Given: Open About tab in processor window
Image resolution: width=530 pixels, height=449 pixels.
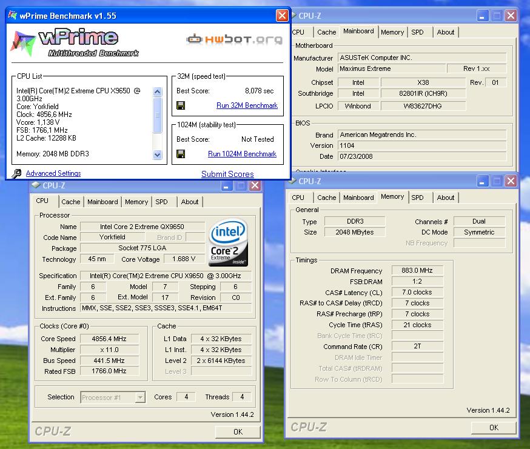Looking at the screenshot, I should tap(190, 202).
